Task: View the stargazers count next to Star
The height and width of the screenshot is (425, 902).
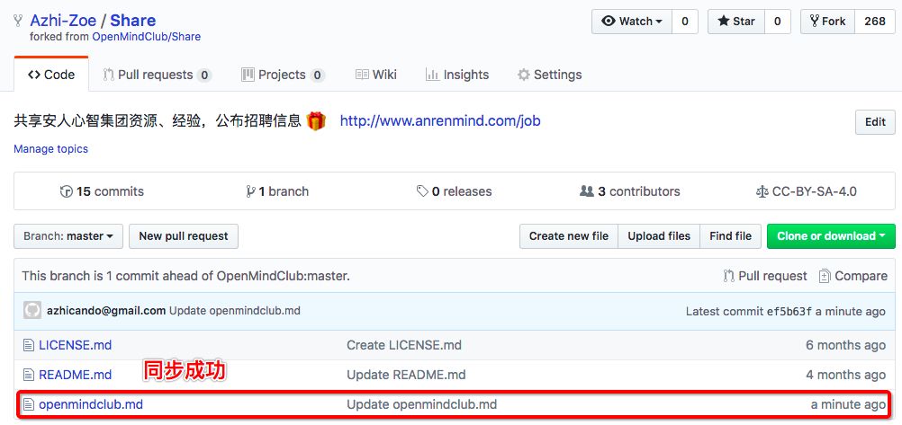Action: [x=777, y=22]
